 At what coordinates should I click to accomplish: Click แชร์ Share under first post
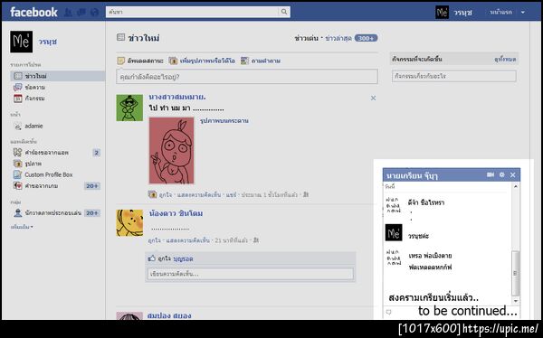[x=231, y=195]
